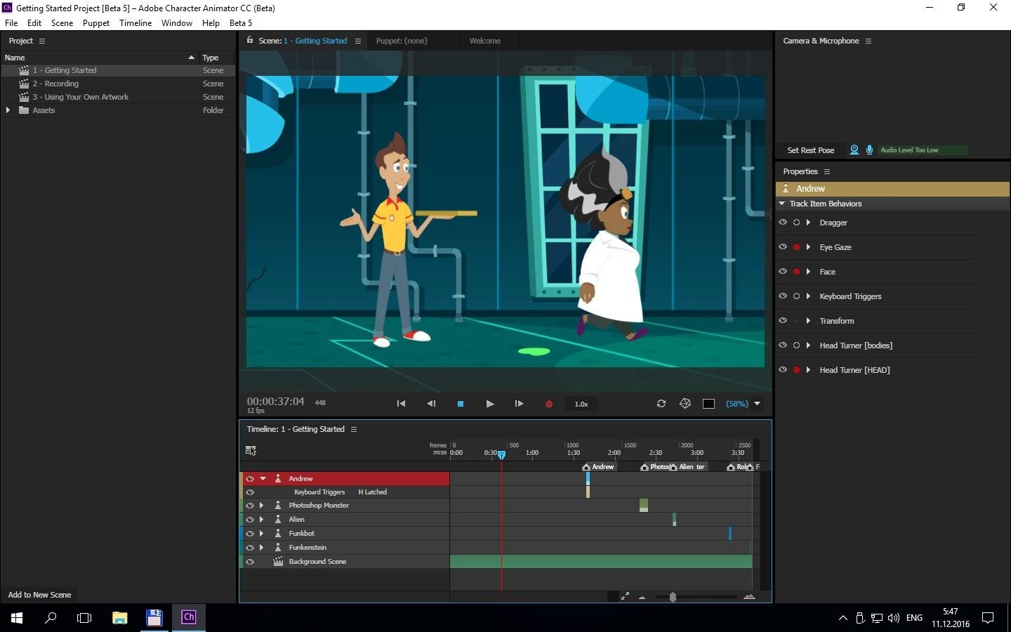Toggle the microphone input icon
Viewport: 1011px width, 632px height.
click(869, 150)
